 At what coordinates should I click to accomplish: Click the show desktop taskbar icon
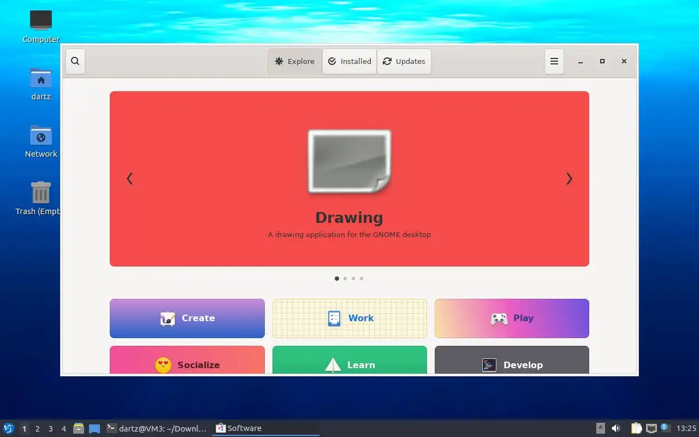94,428
